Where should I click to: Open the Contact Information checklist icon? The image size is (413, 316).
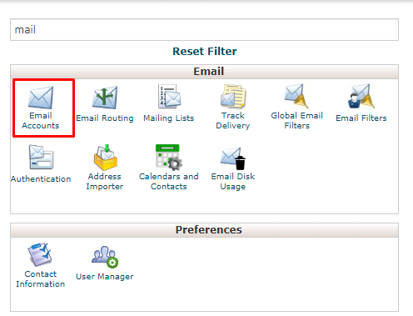coord(40,254)
